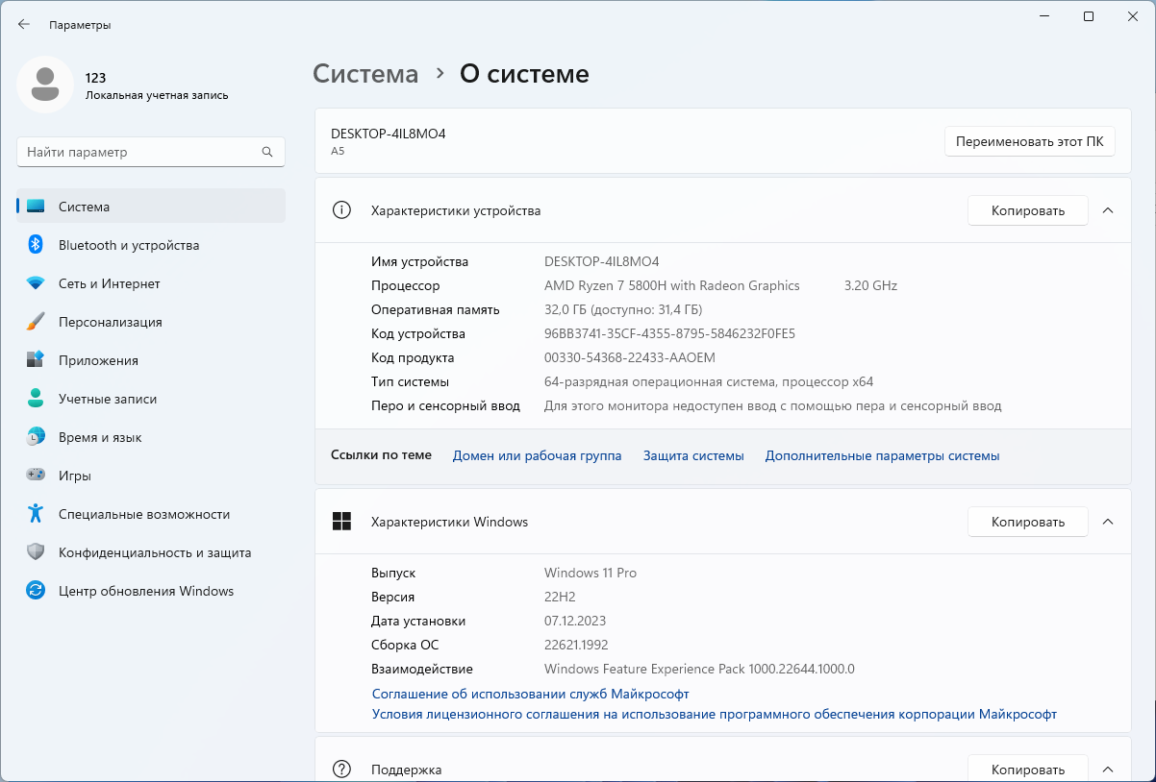Open Условия лицензионного соглашения link
Screen dimensions: 1156x782
pyautogui.click(x=715, y=715)
